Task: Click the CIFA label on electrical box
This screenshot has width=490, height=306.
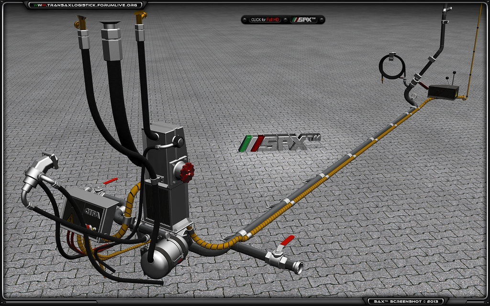Action: pyautogui.click(x=92, y=214)
